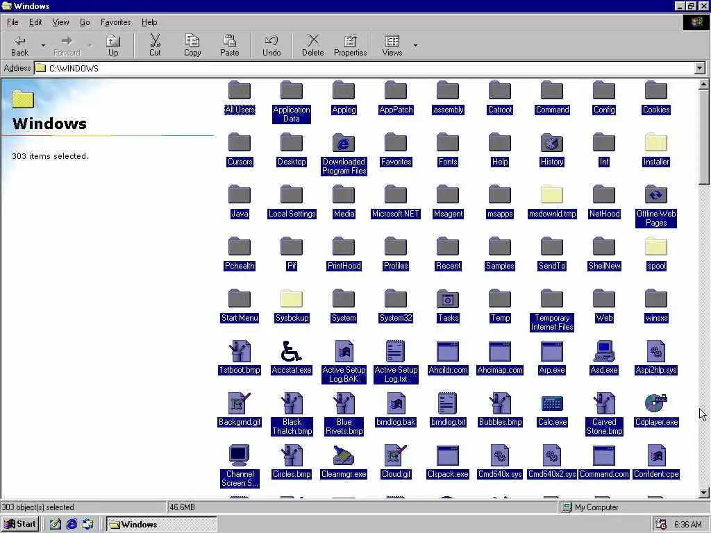This screenshot has height=533, width=711.
Task: Select Active Setup Log.txt file
Action: pos(396,362)
